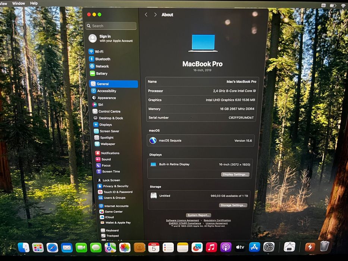This screenshot has height=261, width=348.
Task: Open Photos from the Dock
Action: (x=125, y=248)
